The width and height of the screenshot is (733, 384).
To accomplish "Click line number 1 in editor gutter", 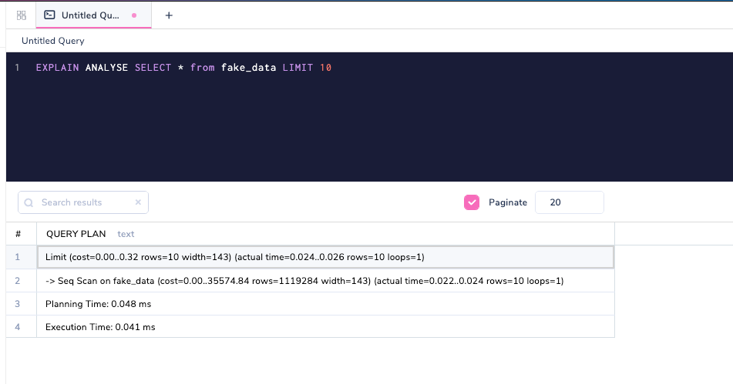I will click(x=17, y=68).
